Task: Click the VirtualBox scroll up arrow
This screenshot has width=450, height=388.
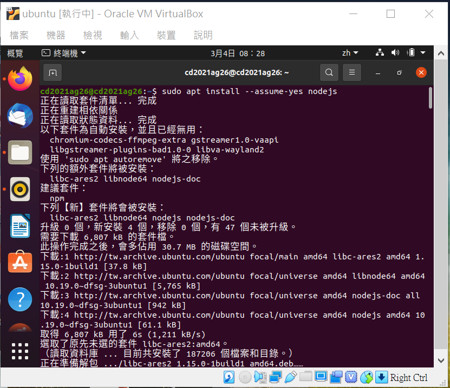Action: (441, 53)
